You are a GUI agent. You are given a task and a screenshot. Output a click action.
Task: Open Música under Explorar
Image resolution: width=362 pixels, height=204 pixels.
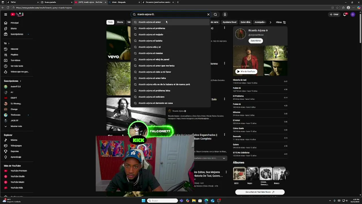(14, 140)
